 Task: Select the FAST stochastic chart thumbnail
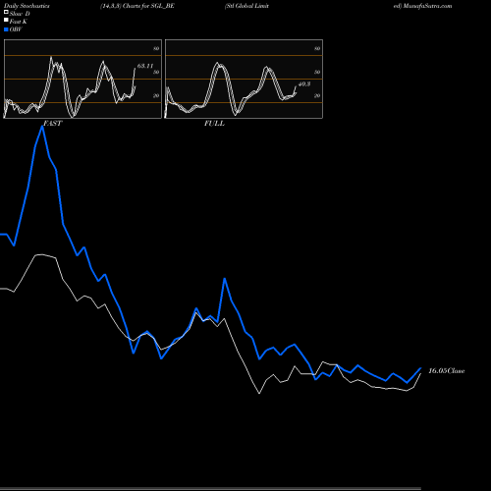coord(82,79)
